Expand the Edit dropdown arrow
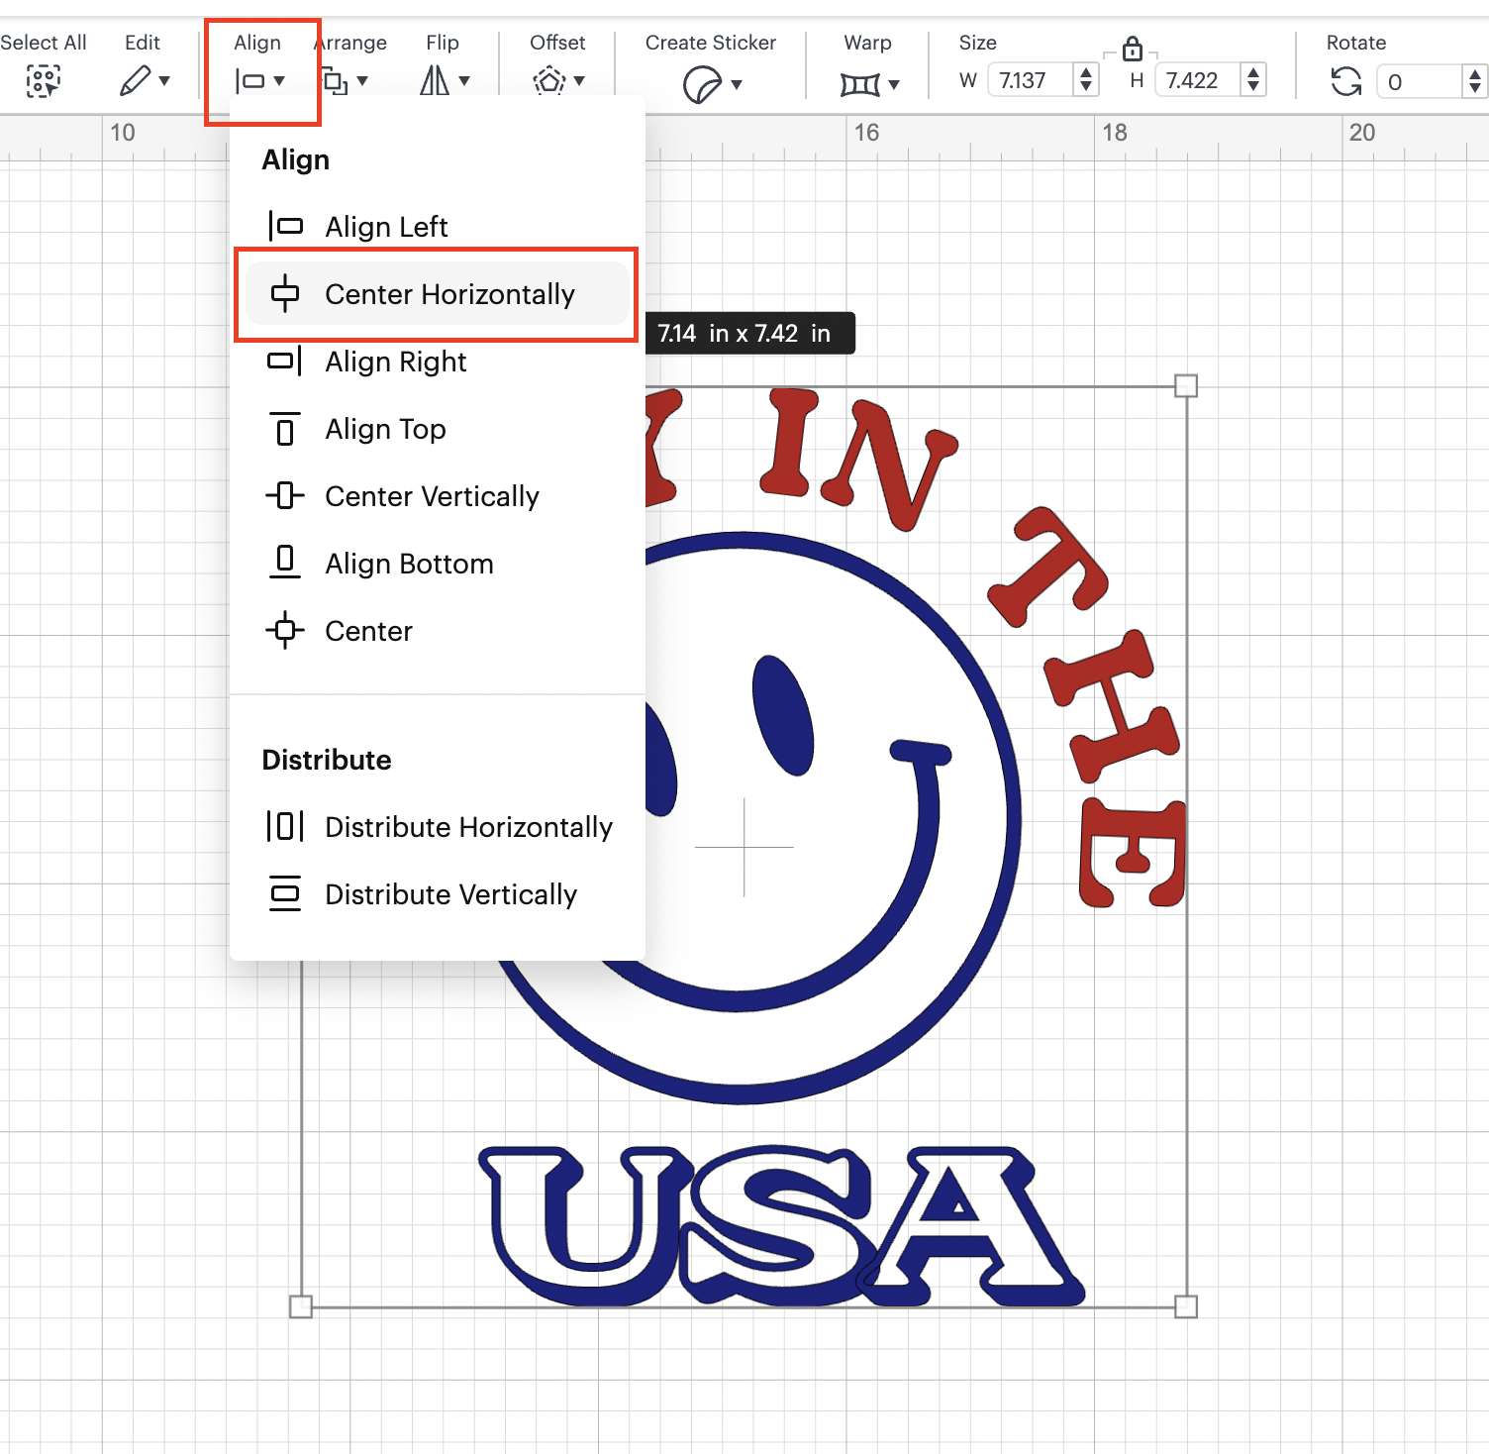The width and height of the screenshot is (1489, 1454). point(164,81)
